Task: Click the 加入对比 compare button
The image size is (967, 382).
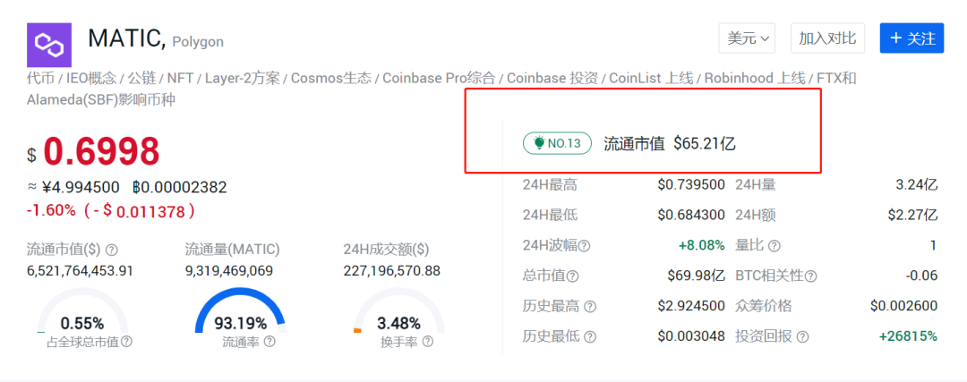Action: 826,38
